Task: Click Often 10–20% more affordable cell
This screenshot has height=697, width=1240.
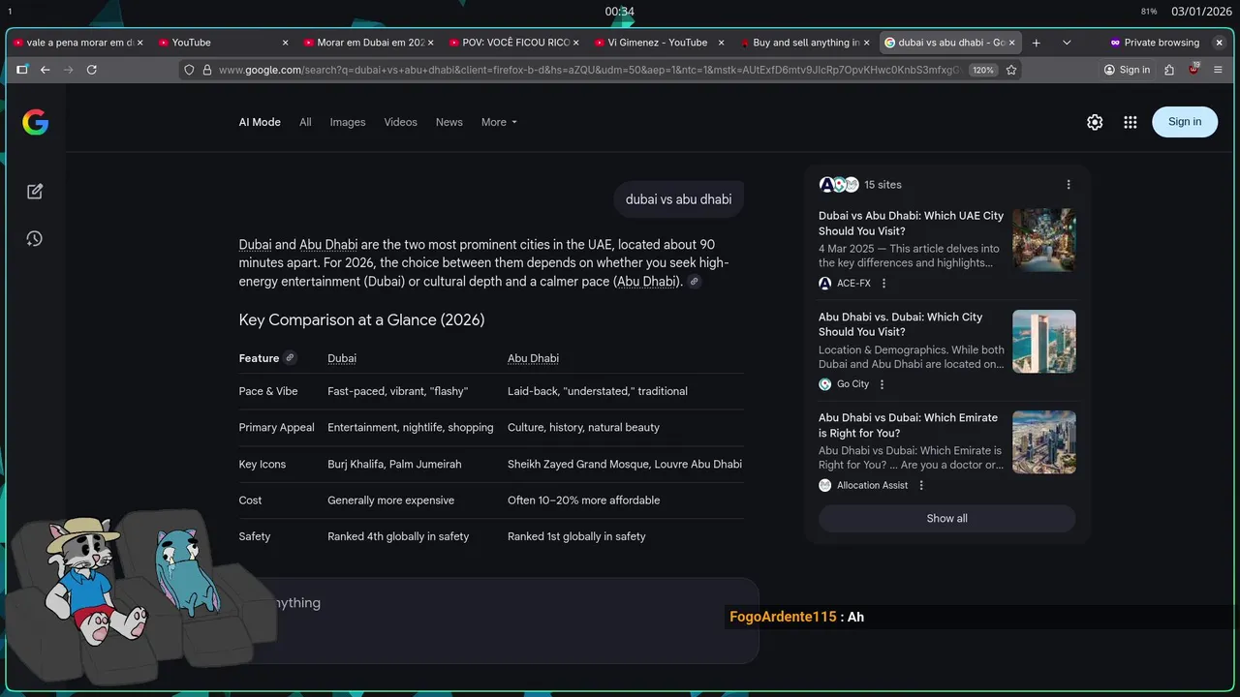Action: pos(583,500)
